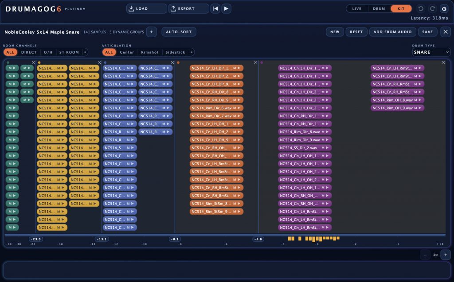Image resolution: width=454 pixels, height=282 pixels.
Task: Add an articulation with the plus
Action: click(192, 52)
